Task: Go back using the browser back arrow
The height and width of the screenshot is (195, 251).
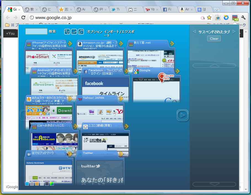Action: coord(8,17)
